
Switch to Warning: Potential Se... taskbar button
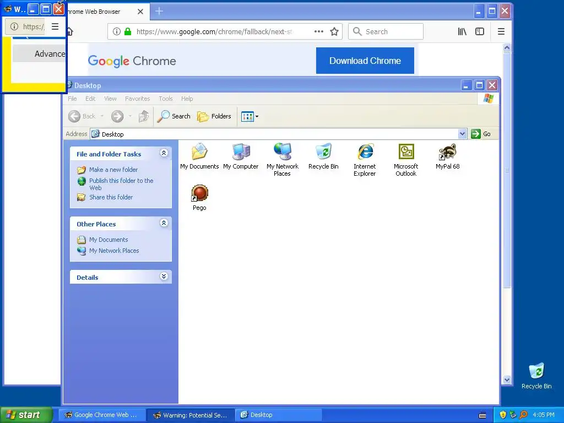coord(191,415)
